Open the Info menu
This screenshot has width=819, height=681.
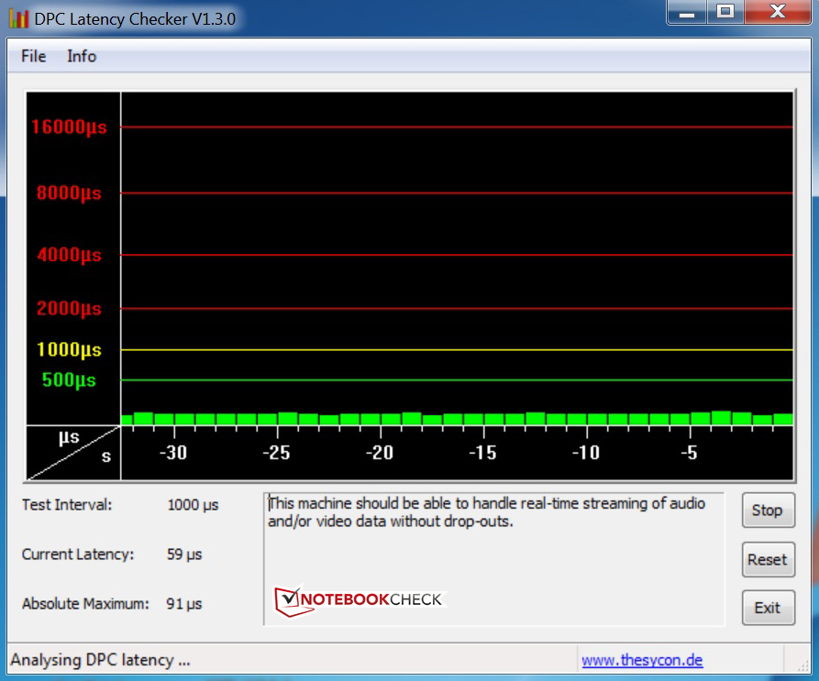click(x=82, y=56)
